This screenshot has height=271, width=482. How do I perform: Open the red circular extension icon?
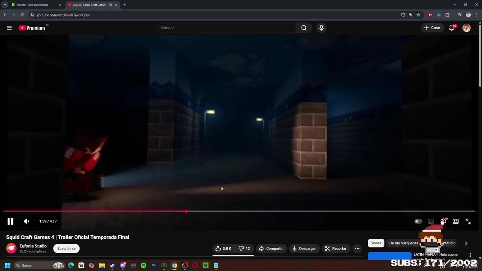point(430,15)
